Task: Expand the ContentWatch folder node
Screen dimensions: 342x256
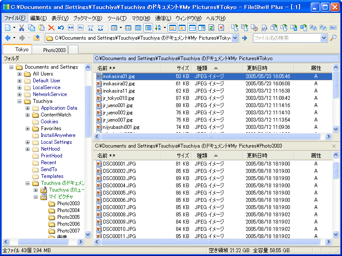Action: [27, 115]
